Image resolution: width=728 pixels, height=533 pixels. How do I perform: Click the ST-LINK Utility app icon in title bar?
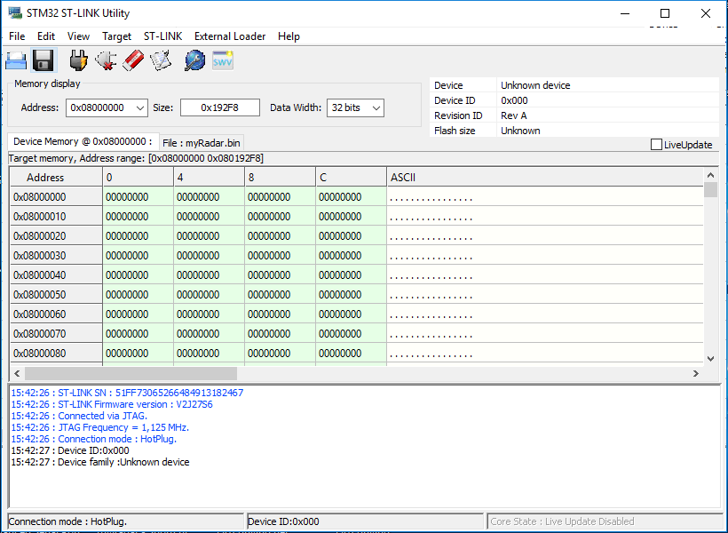15,13
